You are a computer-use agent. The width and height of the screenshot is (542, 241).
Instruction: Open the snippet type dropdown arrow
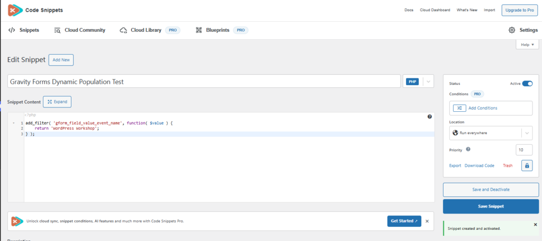pyautogui.click(x=429, y=82)
